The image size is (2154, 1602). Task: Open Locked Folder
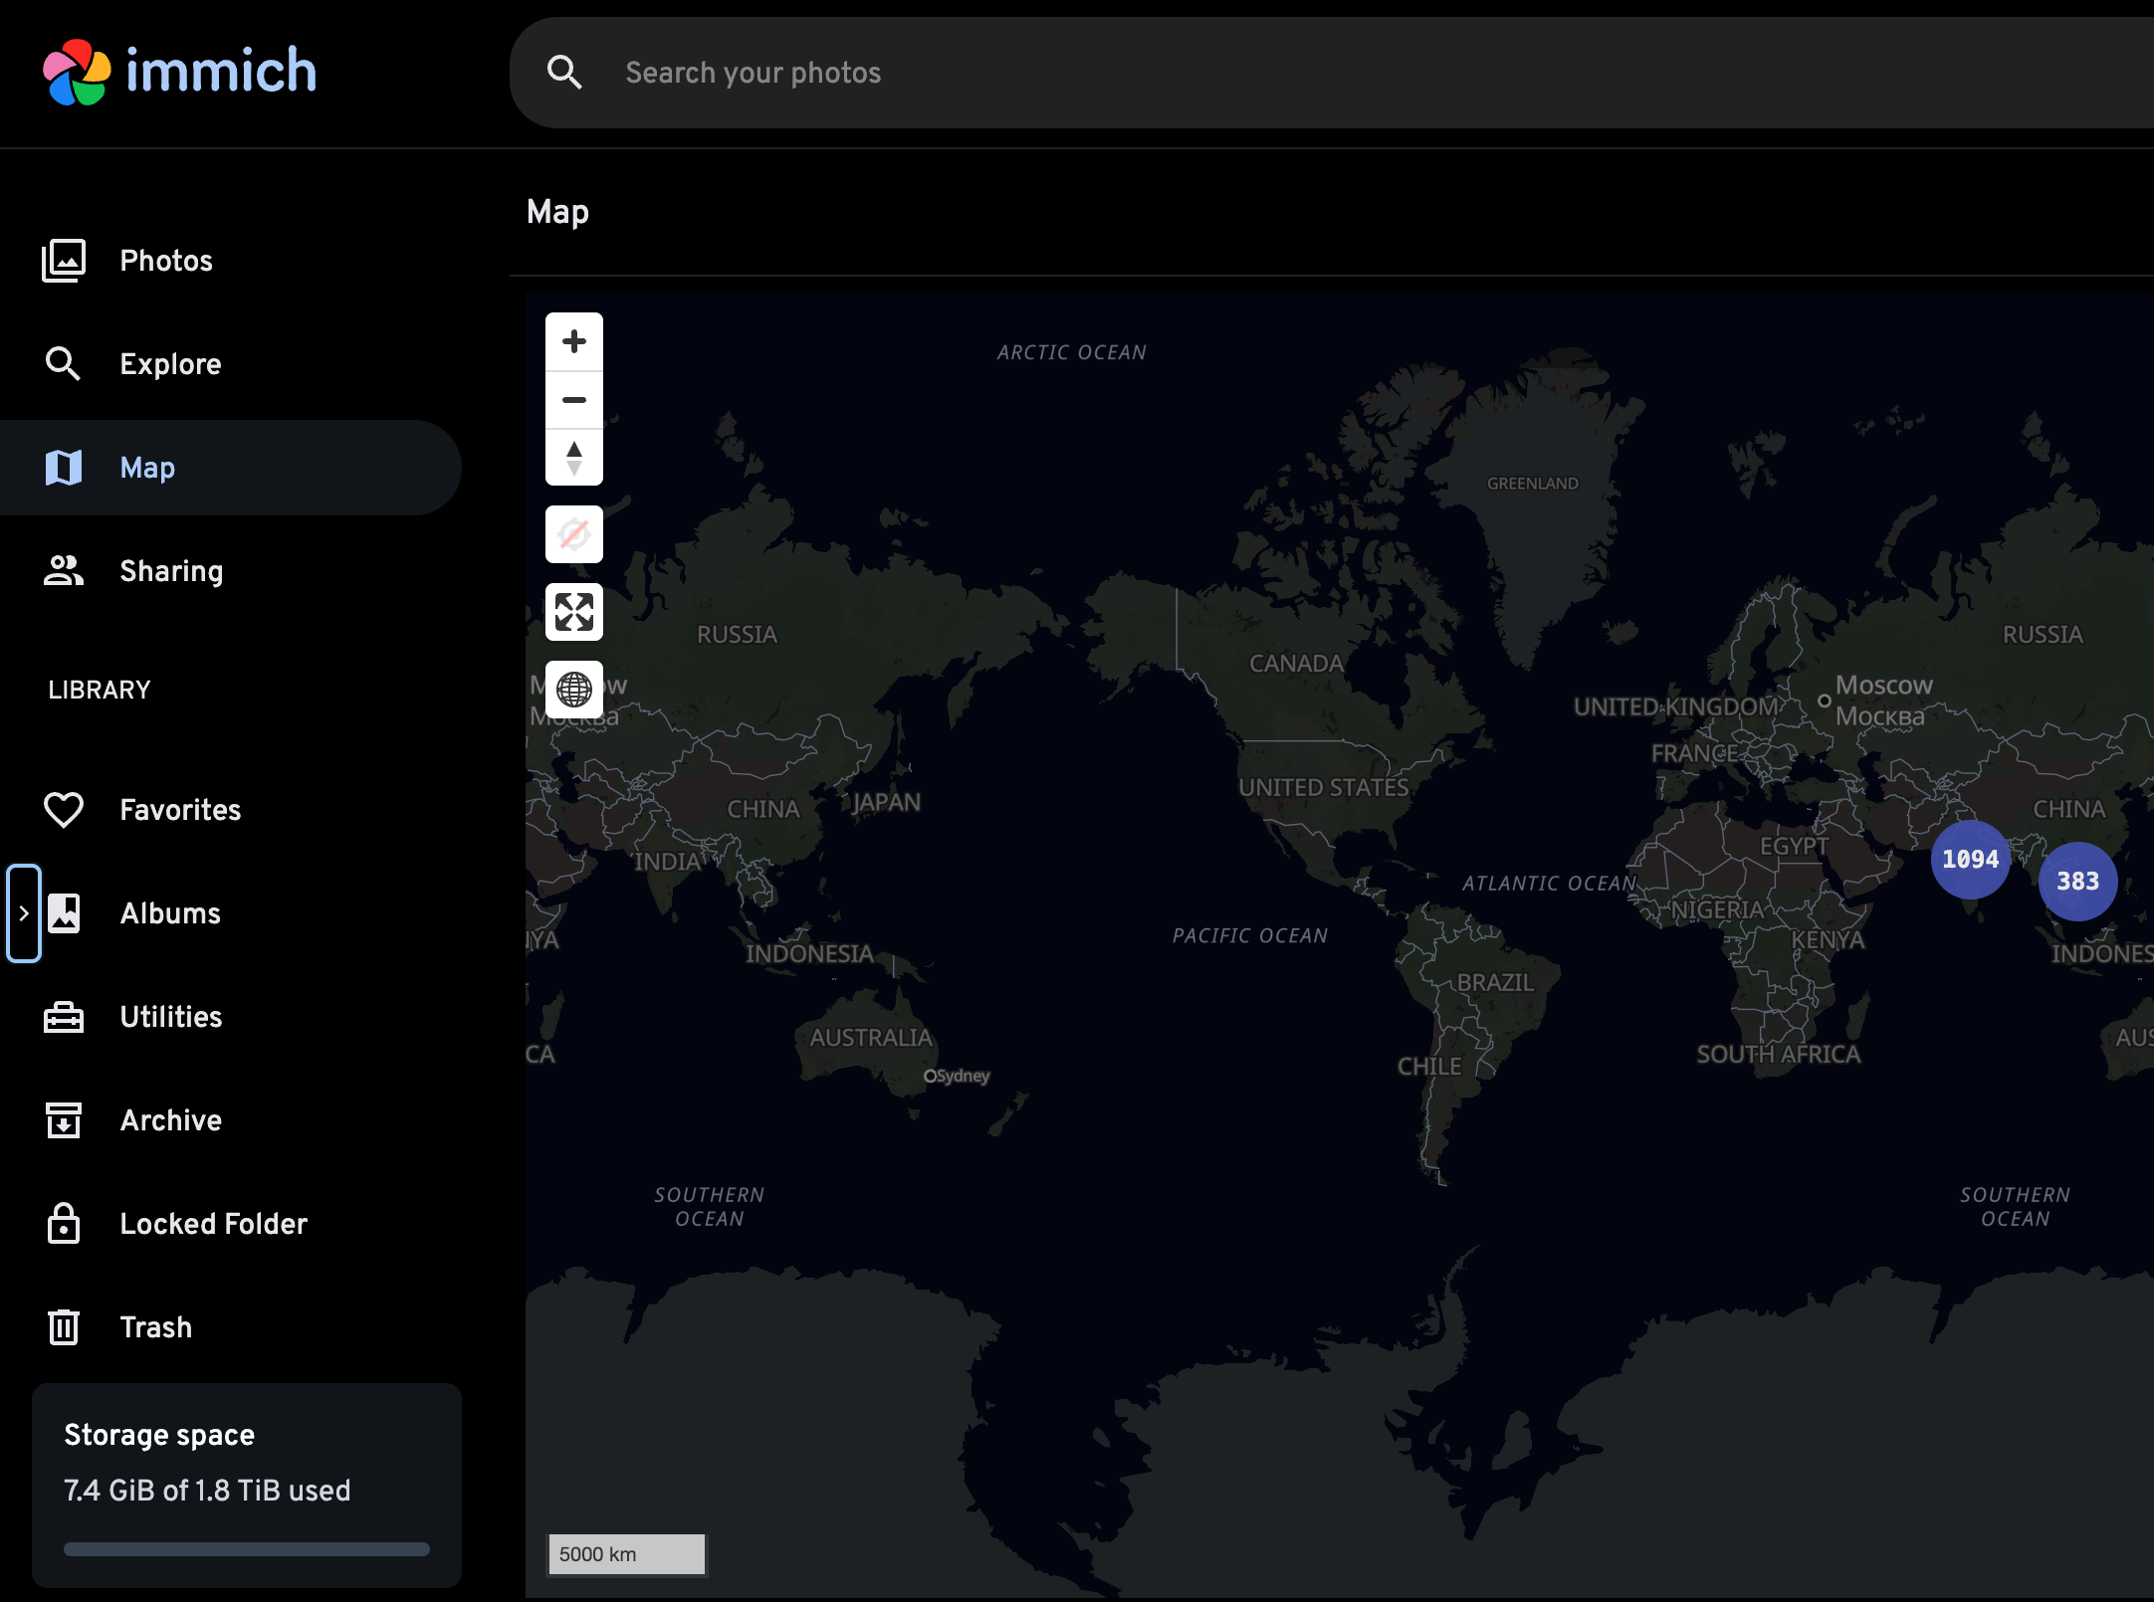(231, 1224)
